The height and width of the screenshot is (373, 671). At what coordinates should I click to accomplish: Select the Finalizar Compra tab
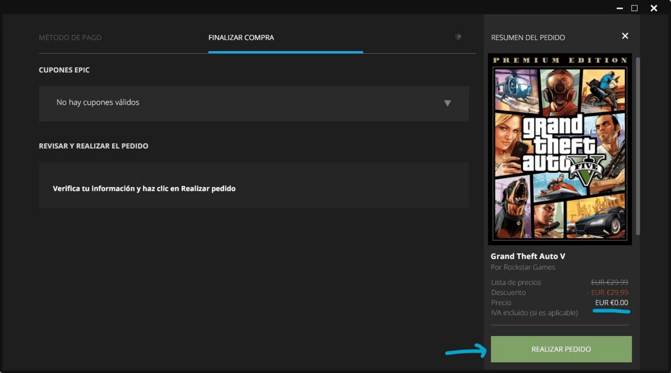coord(241,37)
